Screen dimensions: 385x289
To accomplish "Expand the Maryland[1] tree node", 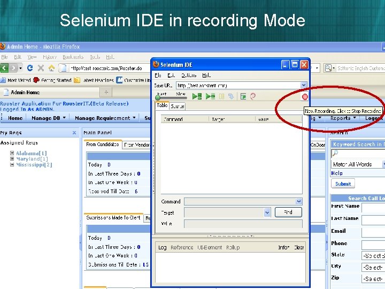I will (x=12, y=159).
